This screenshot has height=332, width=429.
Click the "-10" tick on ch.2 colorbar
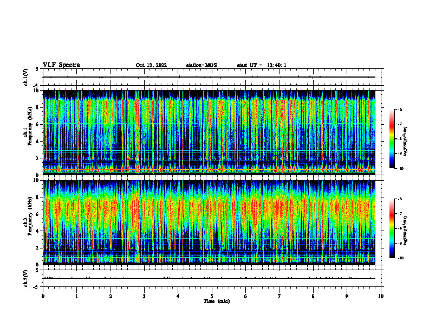pyautogui.click(x=401, y=258)
